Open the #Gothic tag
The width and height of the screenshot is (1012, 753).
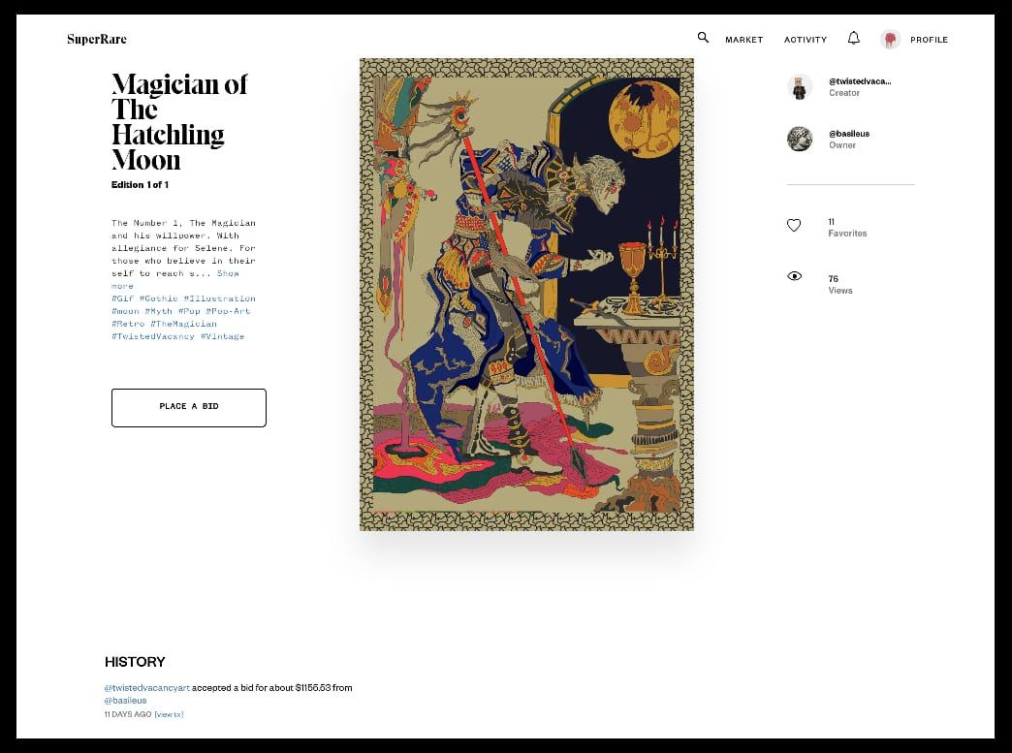coord(159,298)
